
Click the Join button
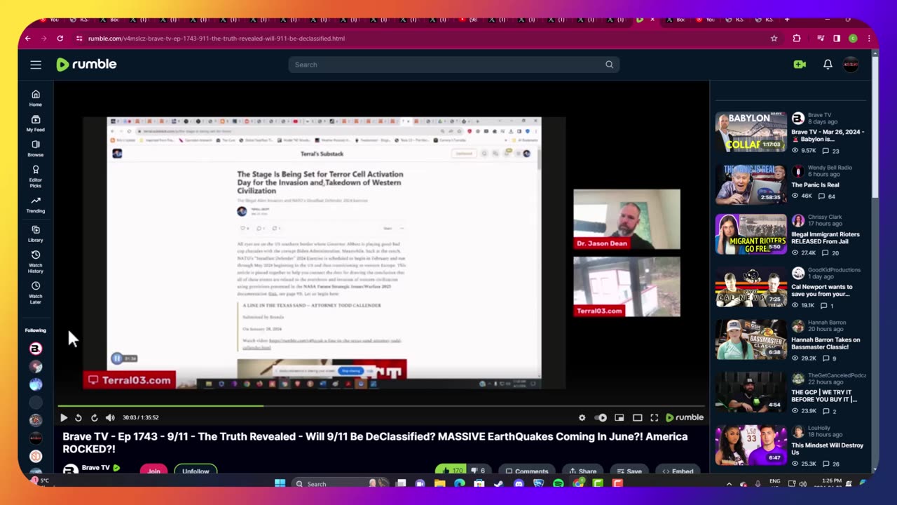pos(153,471)
